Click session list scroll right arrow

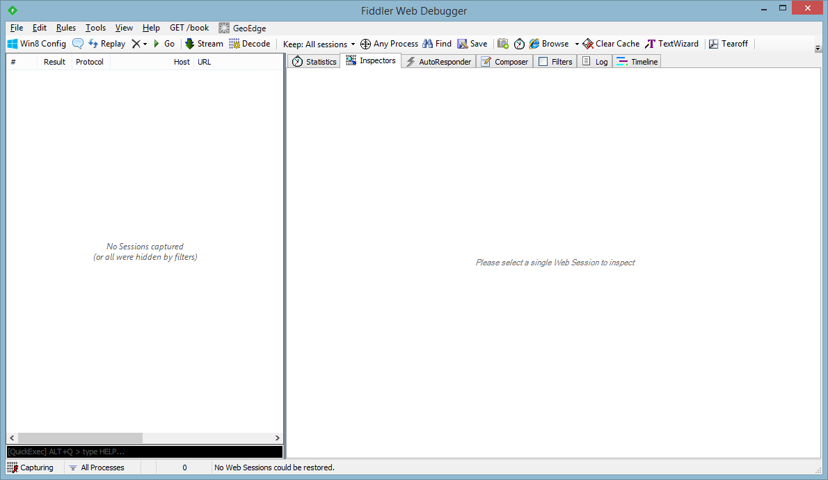point(277,438)
